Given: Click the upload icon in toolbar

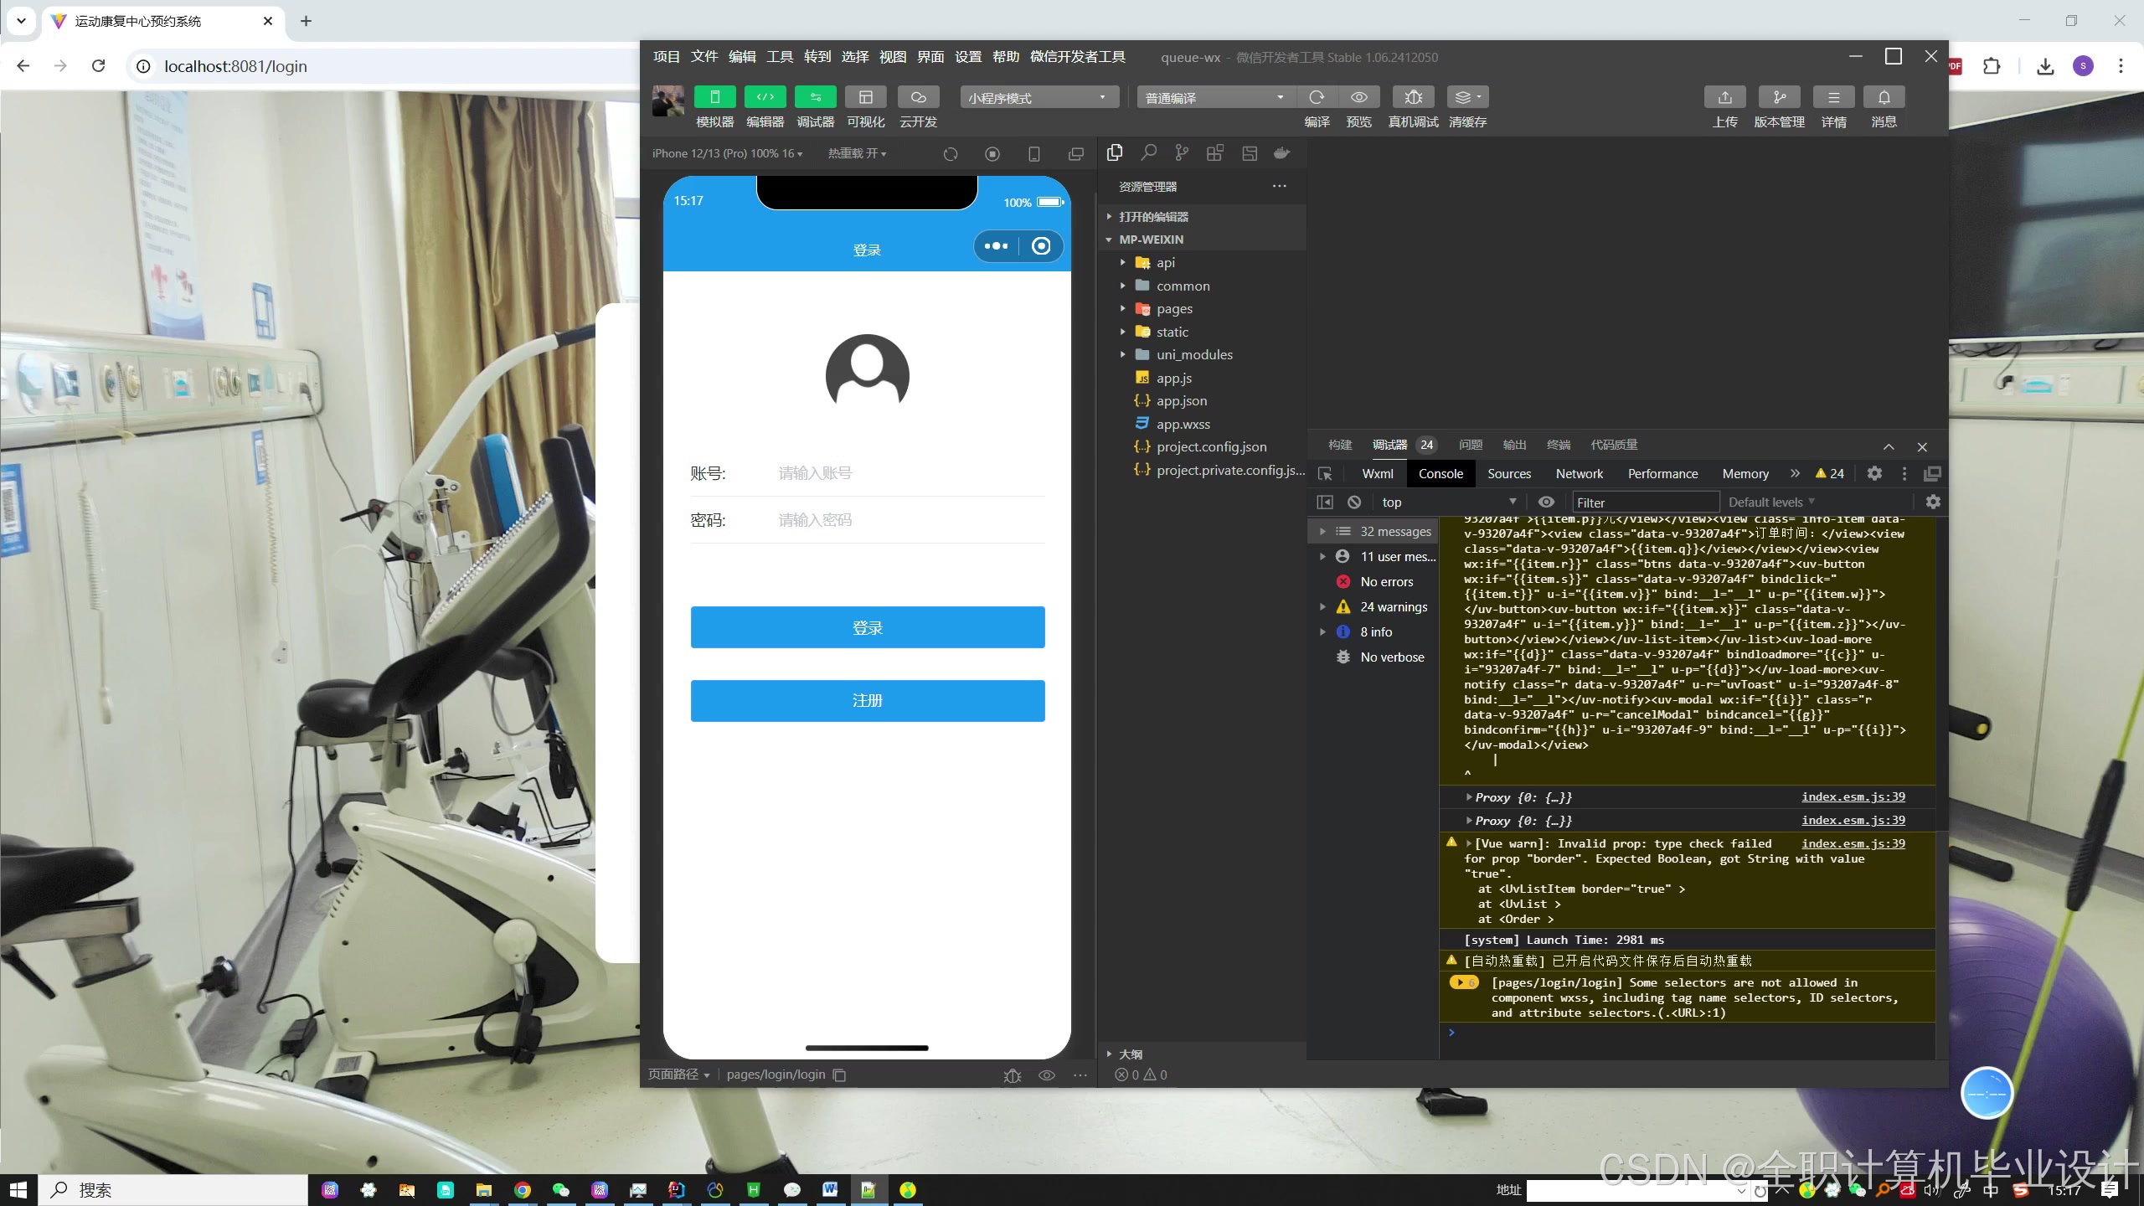Looking at the screenshot, I should point(1724,97).
